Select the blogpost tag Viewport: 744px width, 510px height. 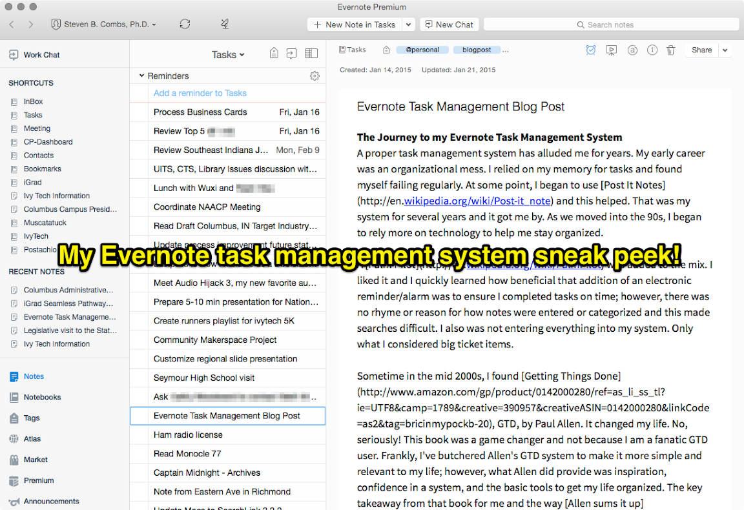point(477,50)
